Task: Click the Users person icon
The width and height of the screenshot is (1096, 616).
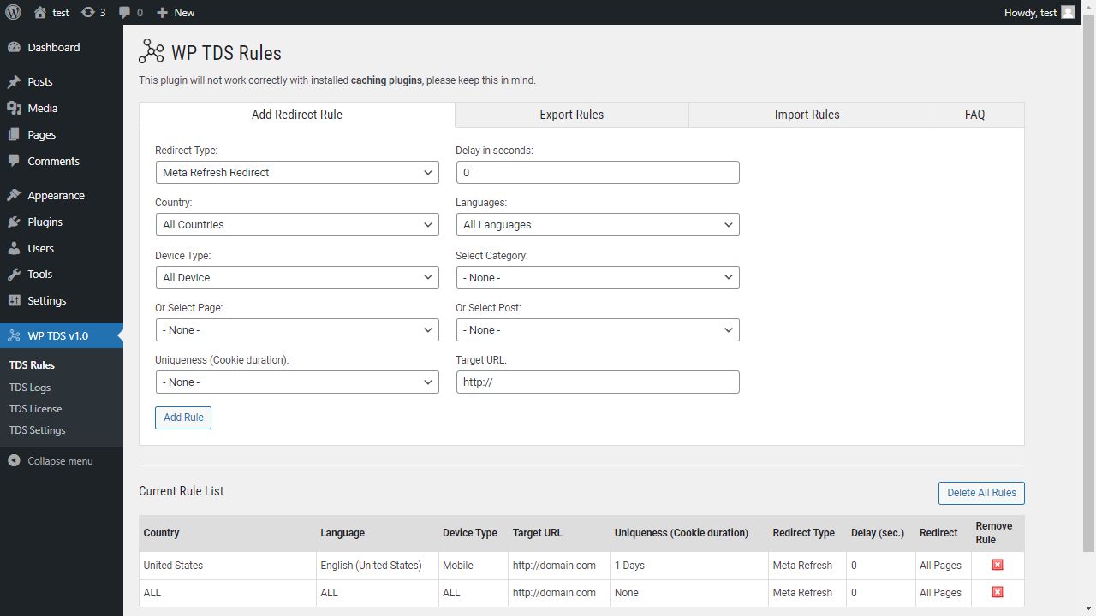Action: click(14, 248)
